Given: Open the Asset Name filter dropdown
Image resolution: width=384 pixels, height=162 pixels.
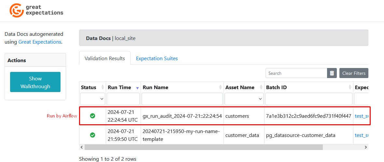Looking at the screenshot, I should tap(244, 99).
